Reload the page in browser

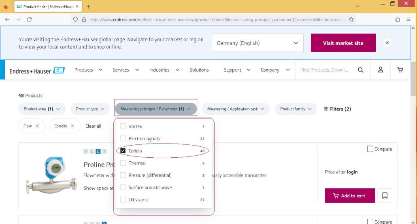point(29,19)
